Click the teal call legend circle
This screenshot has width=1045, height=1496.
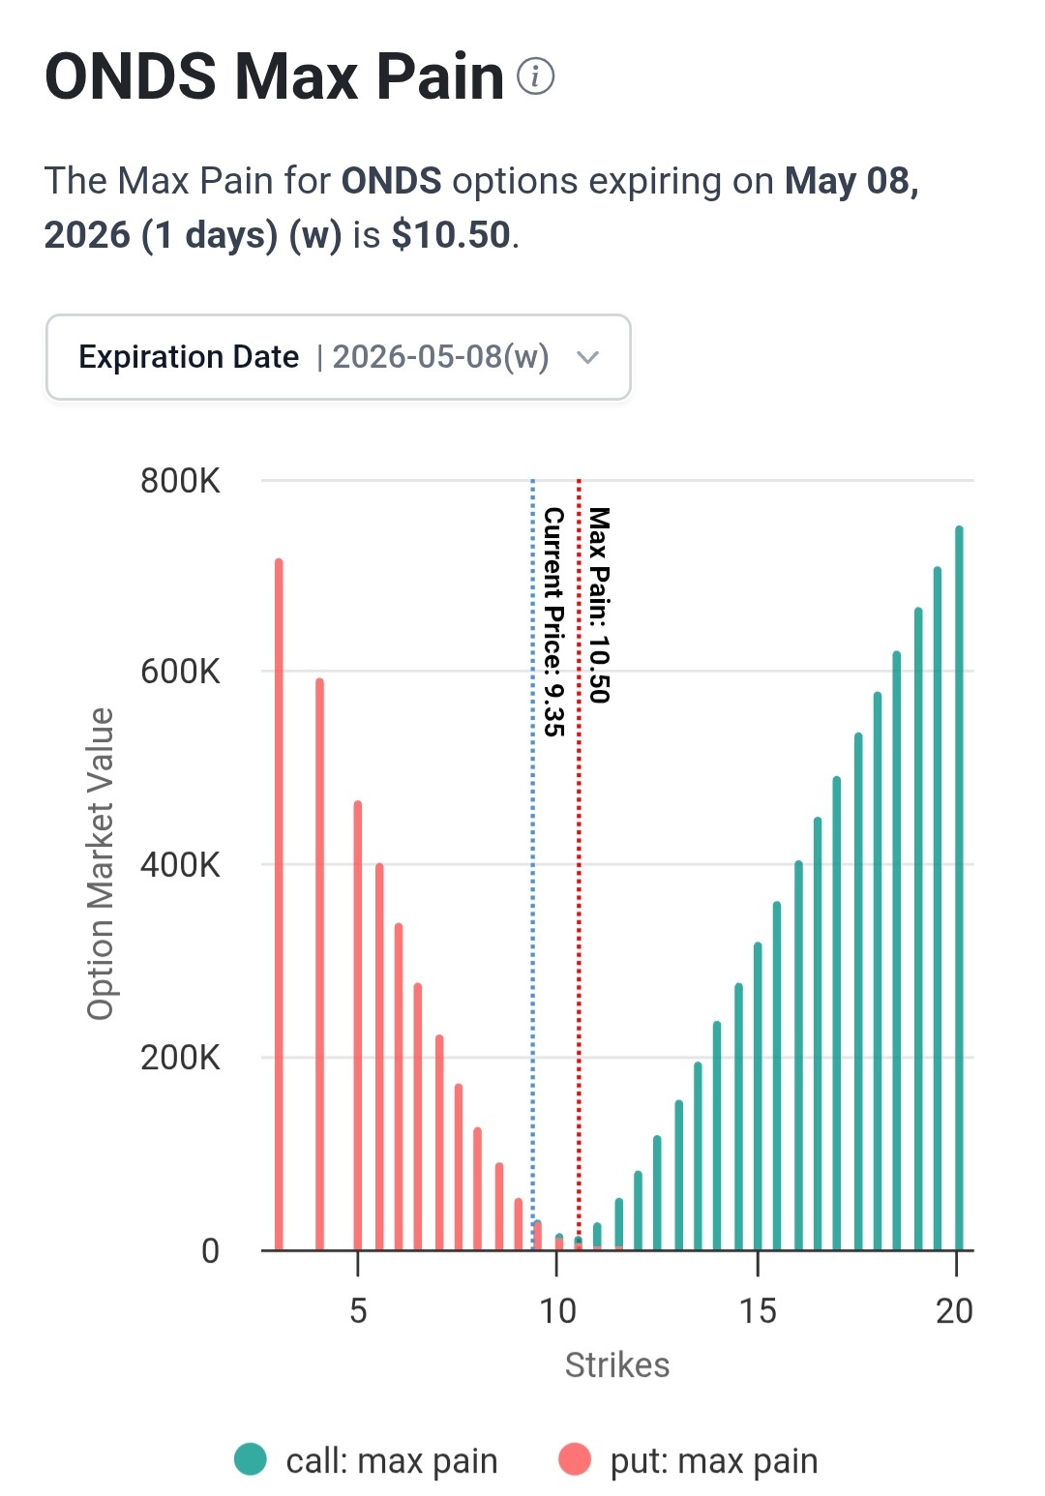coord(251,1459)
